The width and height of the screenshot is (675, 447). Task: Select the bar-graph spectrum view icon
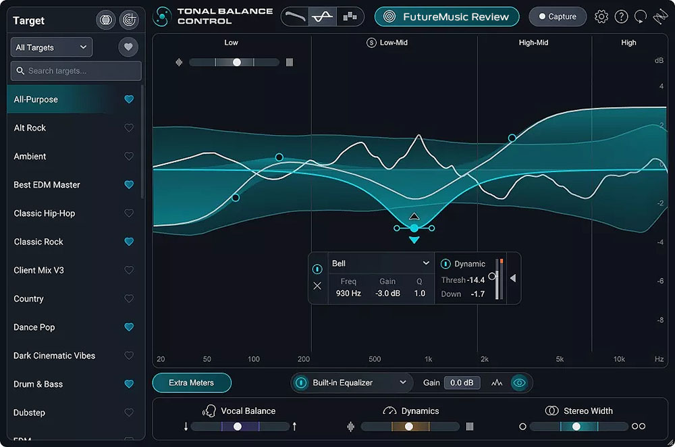[x=350, y=16]
